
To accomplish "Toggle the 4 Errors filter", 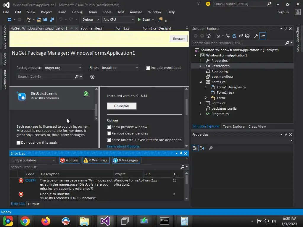I will [69, 160].
